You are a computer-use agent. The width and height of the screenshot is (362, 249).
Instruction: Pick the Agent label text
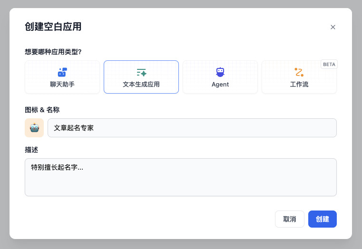(220, 85)
